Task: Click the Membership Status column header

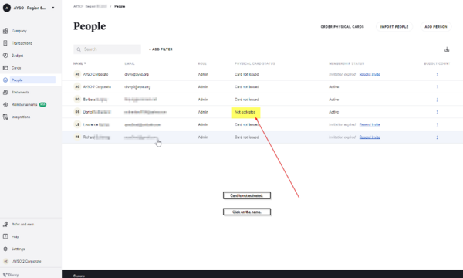Action: click(346, 63)
